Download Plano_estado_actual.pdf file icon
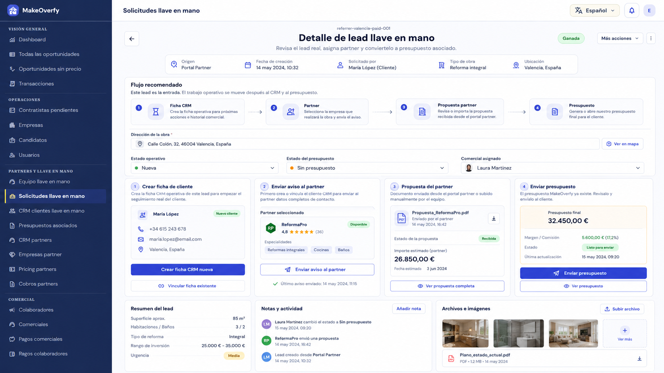The image size is (664, 373). tap(639, 358)
